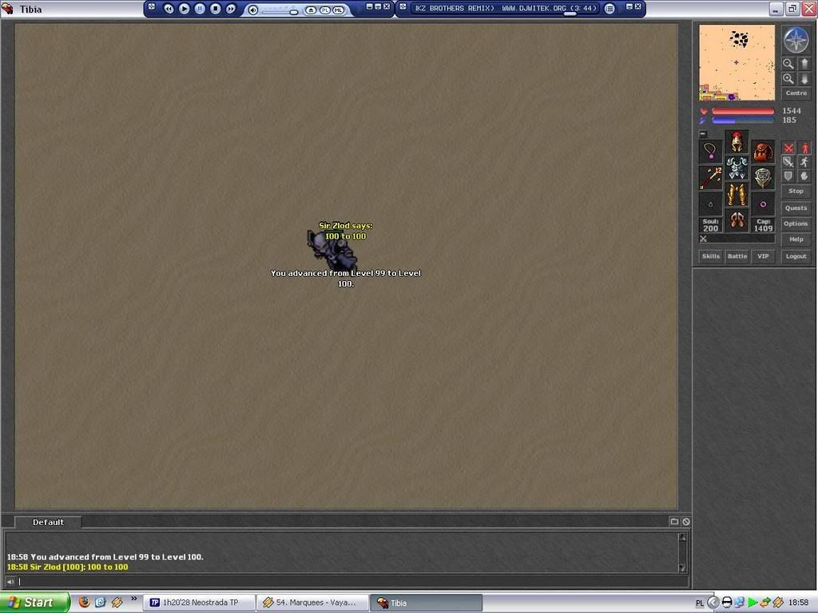Click the compass rose on the minimap panel
The image size is (818, 613).
pyautogui.click(x=796, y=40)
